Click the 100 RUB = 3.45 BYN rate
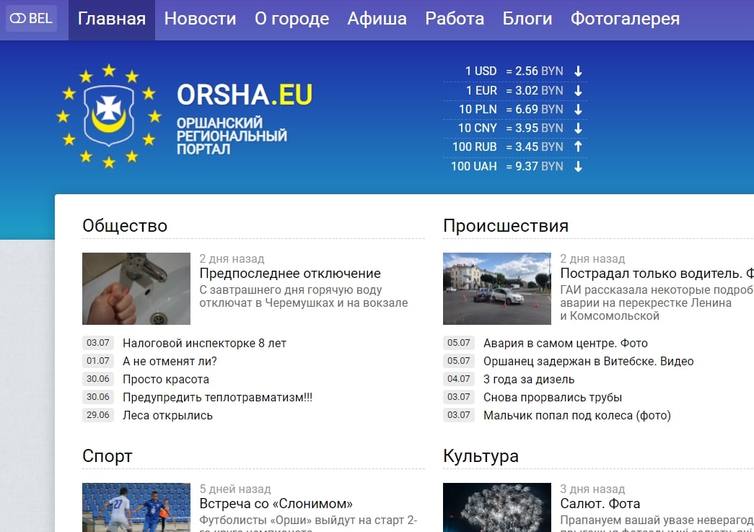 tap(507, 147)
